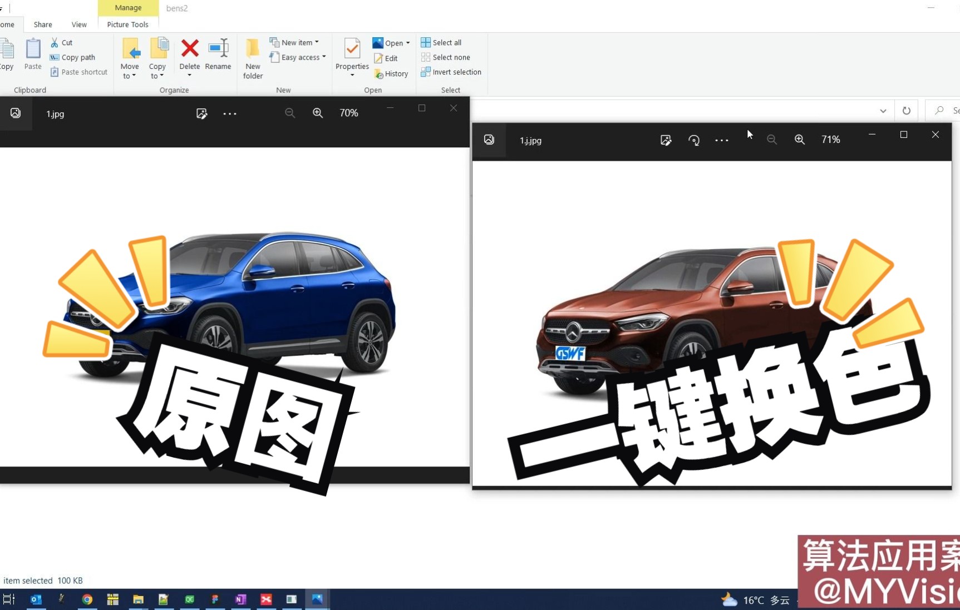The image size is (960, 610).
Task: Open See more menu in 1.jpg window
Action: coord(230,113)
